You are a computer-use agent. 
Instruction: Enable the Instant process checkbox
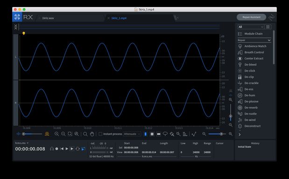100,134
